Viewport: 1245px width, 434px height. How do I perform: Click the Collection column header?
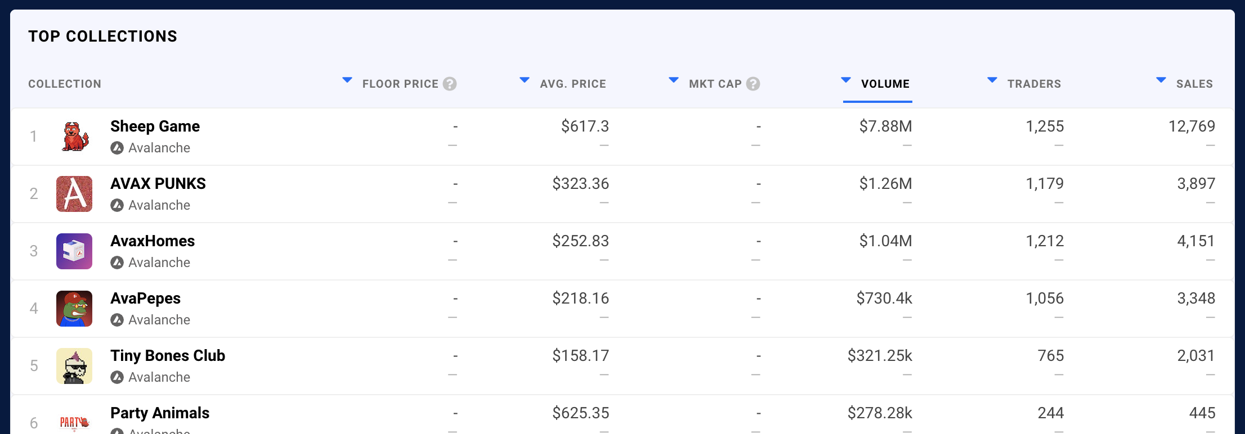65,84
